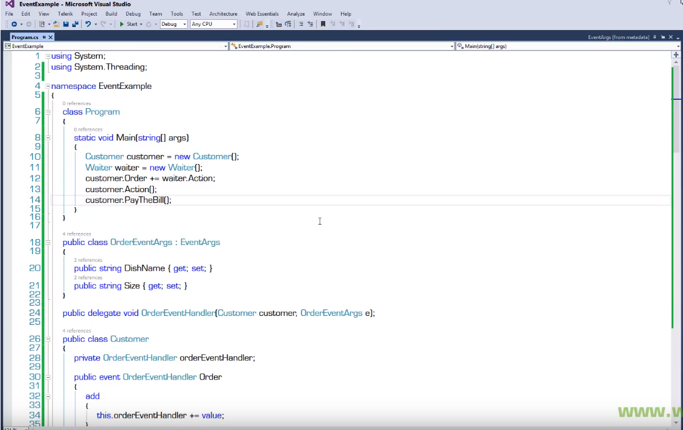
Task: Collapse the Main method at line 8
Action: click(x=48, y=138)
